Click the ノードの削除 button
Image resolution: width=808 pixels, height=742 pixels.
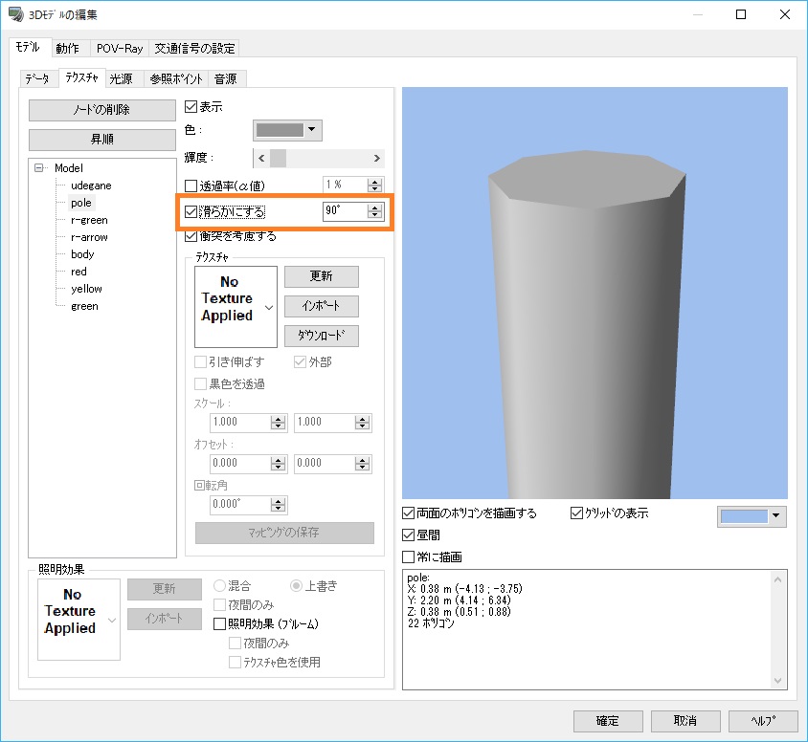102,110
